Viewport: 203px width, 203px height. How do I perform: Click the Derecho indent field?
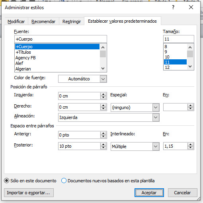pyautogui.click(x=79, y=107)
